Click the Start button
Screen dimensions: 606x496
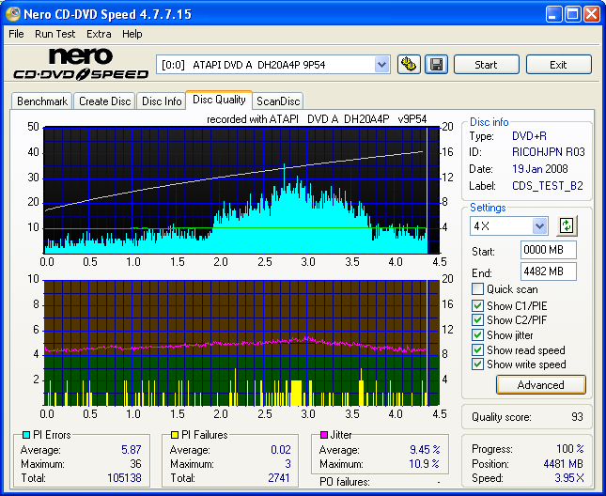486,65
